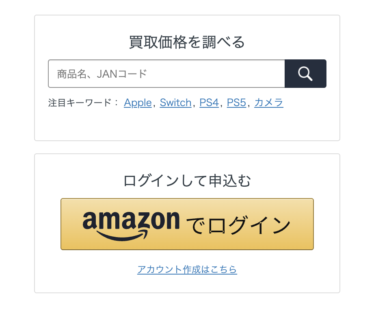Click empty space below the keyword links
This screenshot has height=314, width=376.
(x=187, y=125)
